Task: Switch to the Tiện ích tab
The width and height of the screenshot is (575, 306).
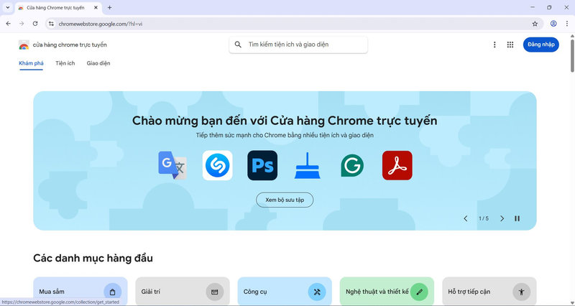Action: [65, 63]
